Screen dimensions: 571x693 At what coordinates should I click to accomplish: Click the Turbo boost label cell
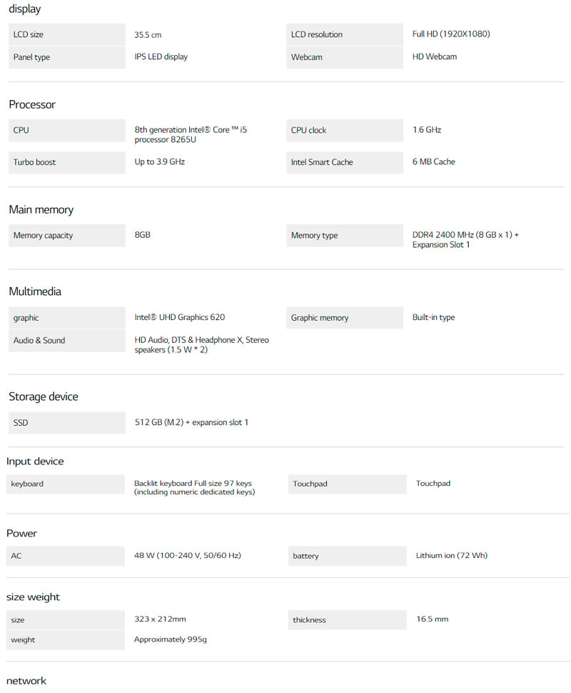(x=66, y=162)
